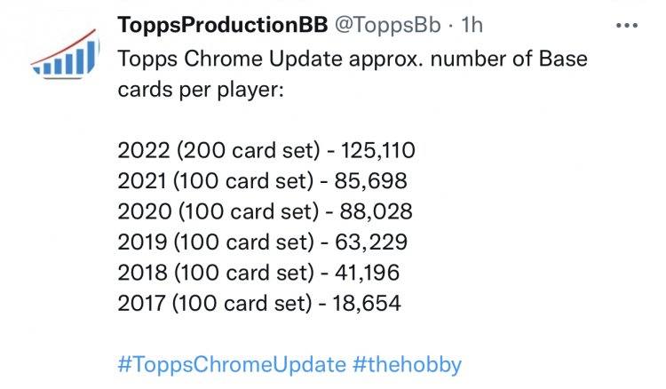Open the three-dot more options menu
Screen dimensions: 666x389
point(627,26)
